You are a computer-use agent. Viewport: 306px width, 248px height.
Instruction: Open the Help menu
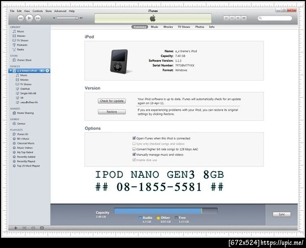71,11
